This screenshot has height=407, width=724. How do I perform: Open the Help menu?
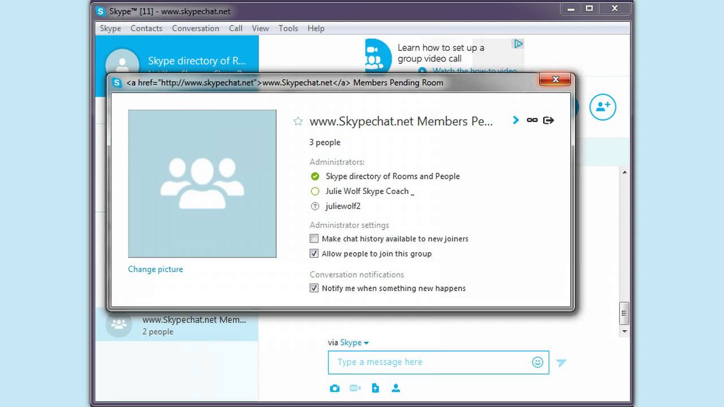(316, 28)
